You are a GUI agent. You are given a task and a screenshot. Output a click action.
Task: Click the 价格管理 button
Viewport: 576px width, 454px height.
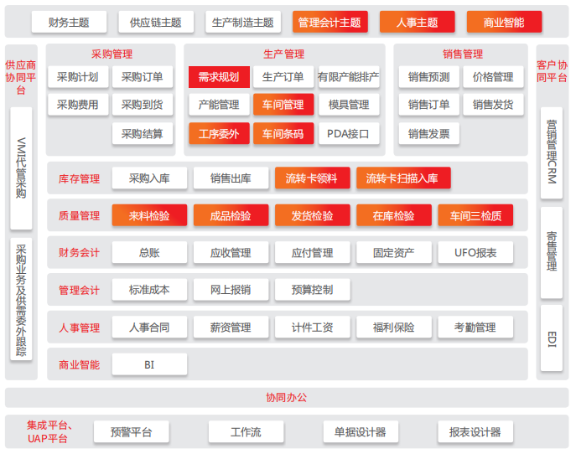tap(493, 78)
